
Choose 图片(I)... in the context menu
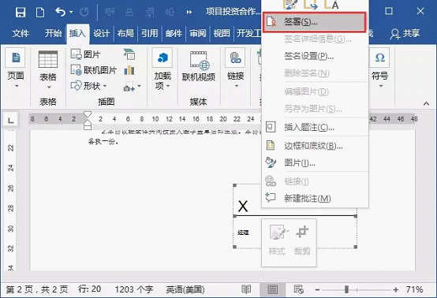click(x=315, y=162)
